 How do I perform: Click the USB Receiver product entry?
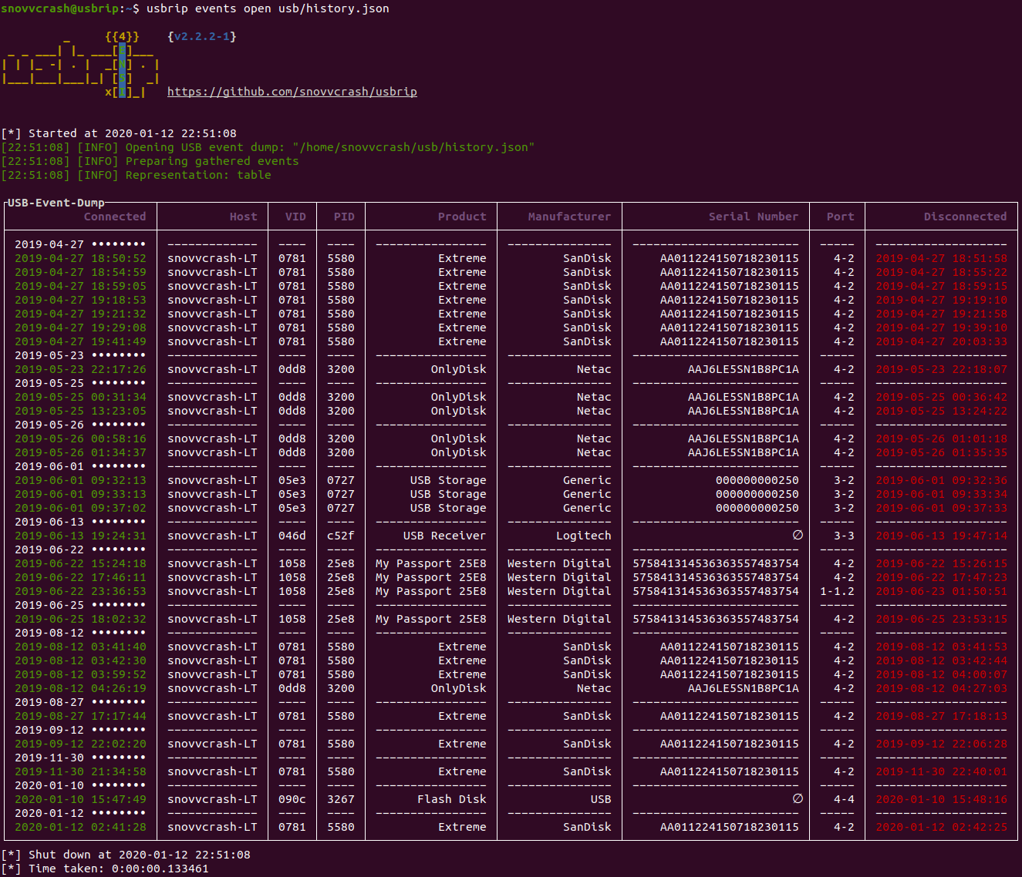[x=444, y=536]
